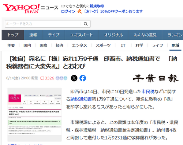The image size is (183, 145).
Task: Click the coupon tag icon
Action: pyautogui.click(x=79, y=11)
